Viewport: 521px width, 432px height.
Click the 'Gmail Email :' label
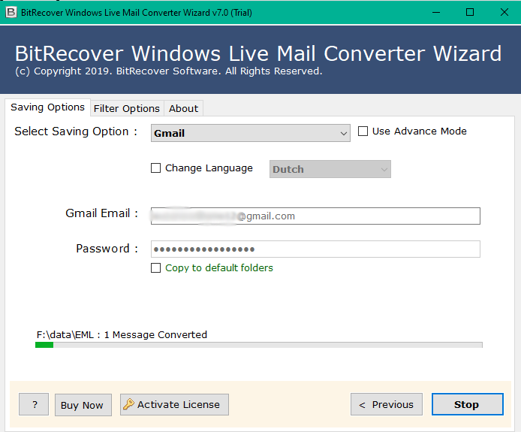coord(101,213)
